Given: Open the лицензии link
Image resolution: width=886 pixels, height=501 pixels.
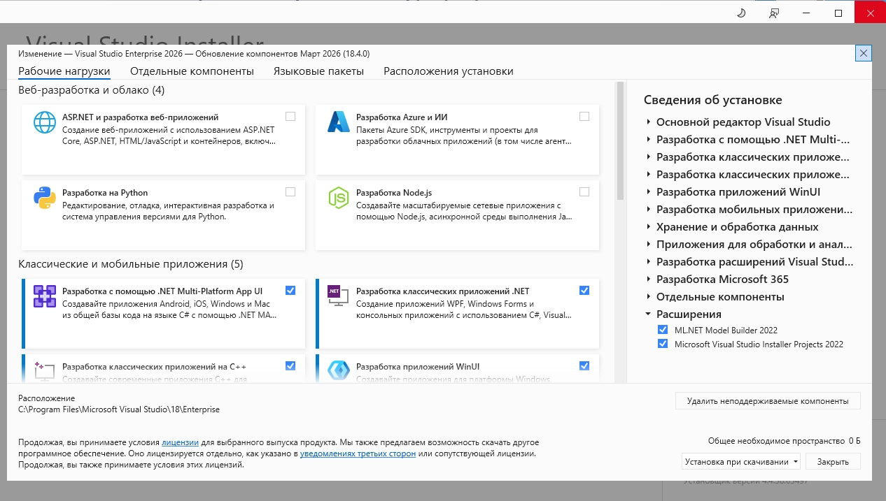Looking at the screenshot, I should [181, 442].
